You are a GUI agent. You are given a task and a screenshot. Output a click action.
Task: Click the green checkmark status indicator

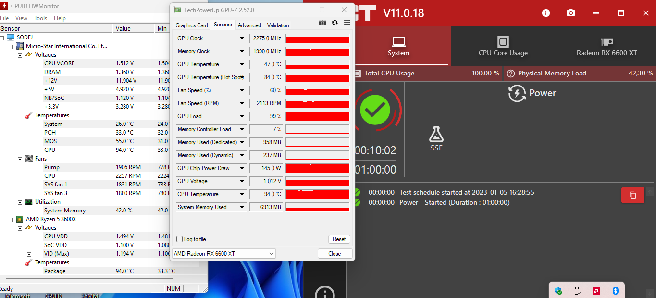(x=375, y=110)
